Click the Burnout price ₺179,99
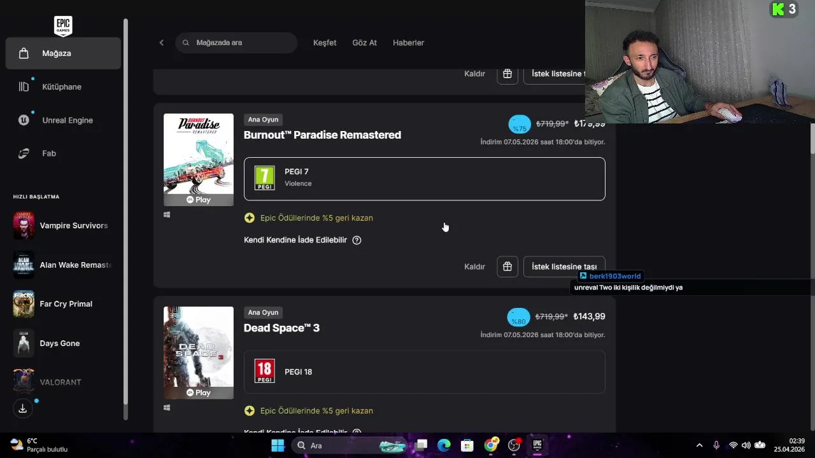Screen dimensions: 815x458 (590, 124)
